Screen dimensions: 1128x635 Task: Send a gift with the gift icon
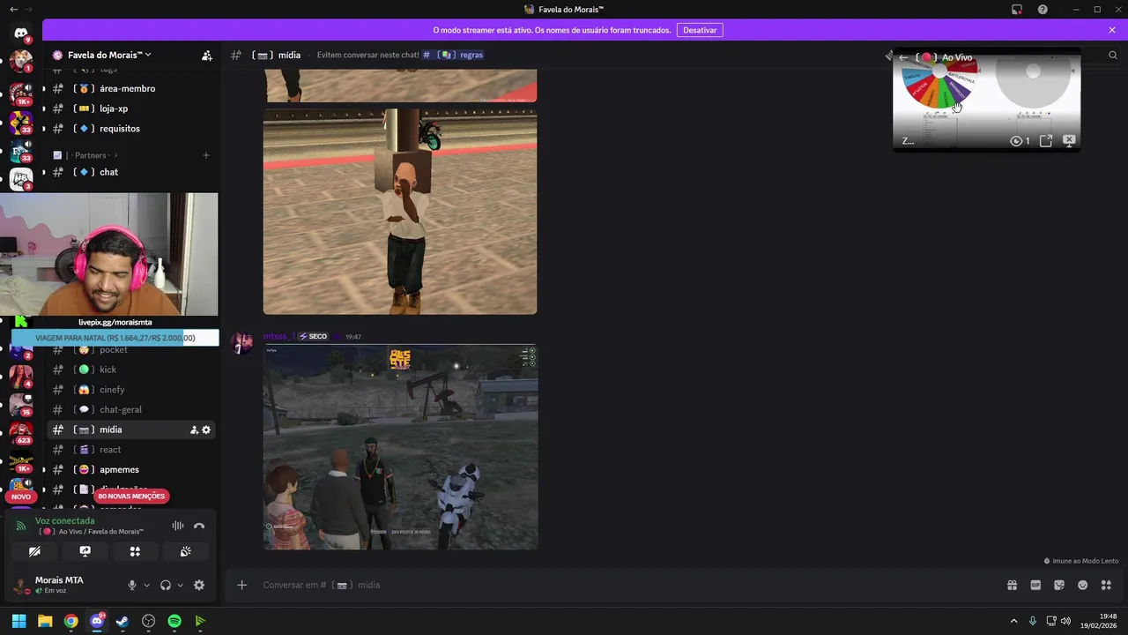pos(1012,585)
